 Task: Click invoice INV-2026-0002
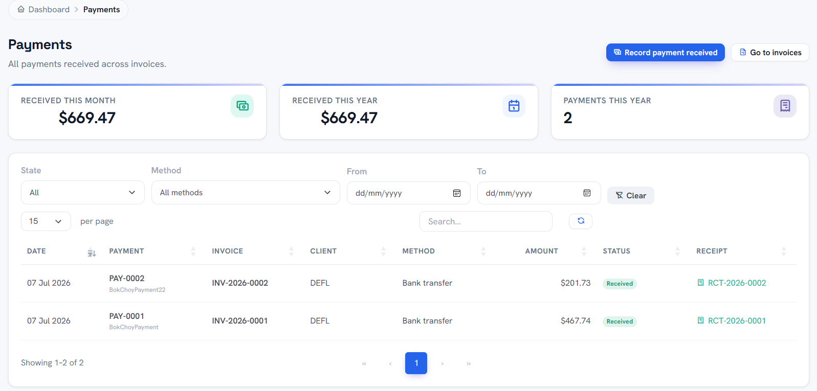pos(240,283)
